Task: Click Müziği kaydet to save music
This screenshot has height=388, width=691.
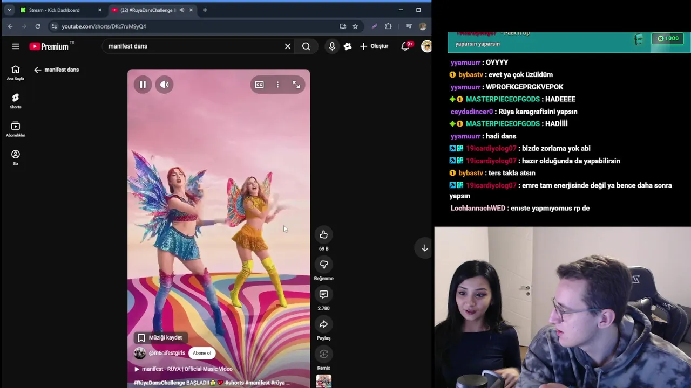Action: point(160,338)
